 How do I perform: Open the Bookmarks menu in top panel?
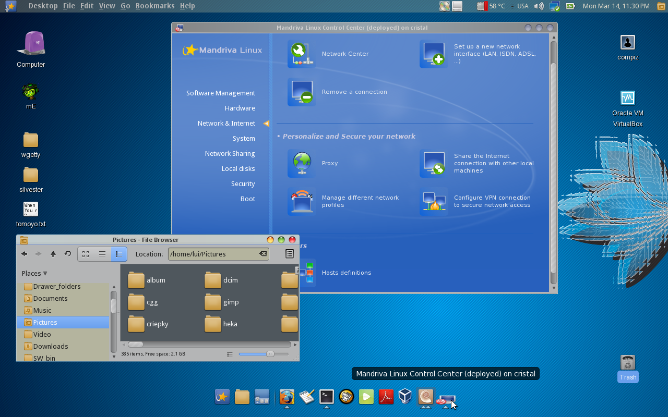pos(155,6)
